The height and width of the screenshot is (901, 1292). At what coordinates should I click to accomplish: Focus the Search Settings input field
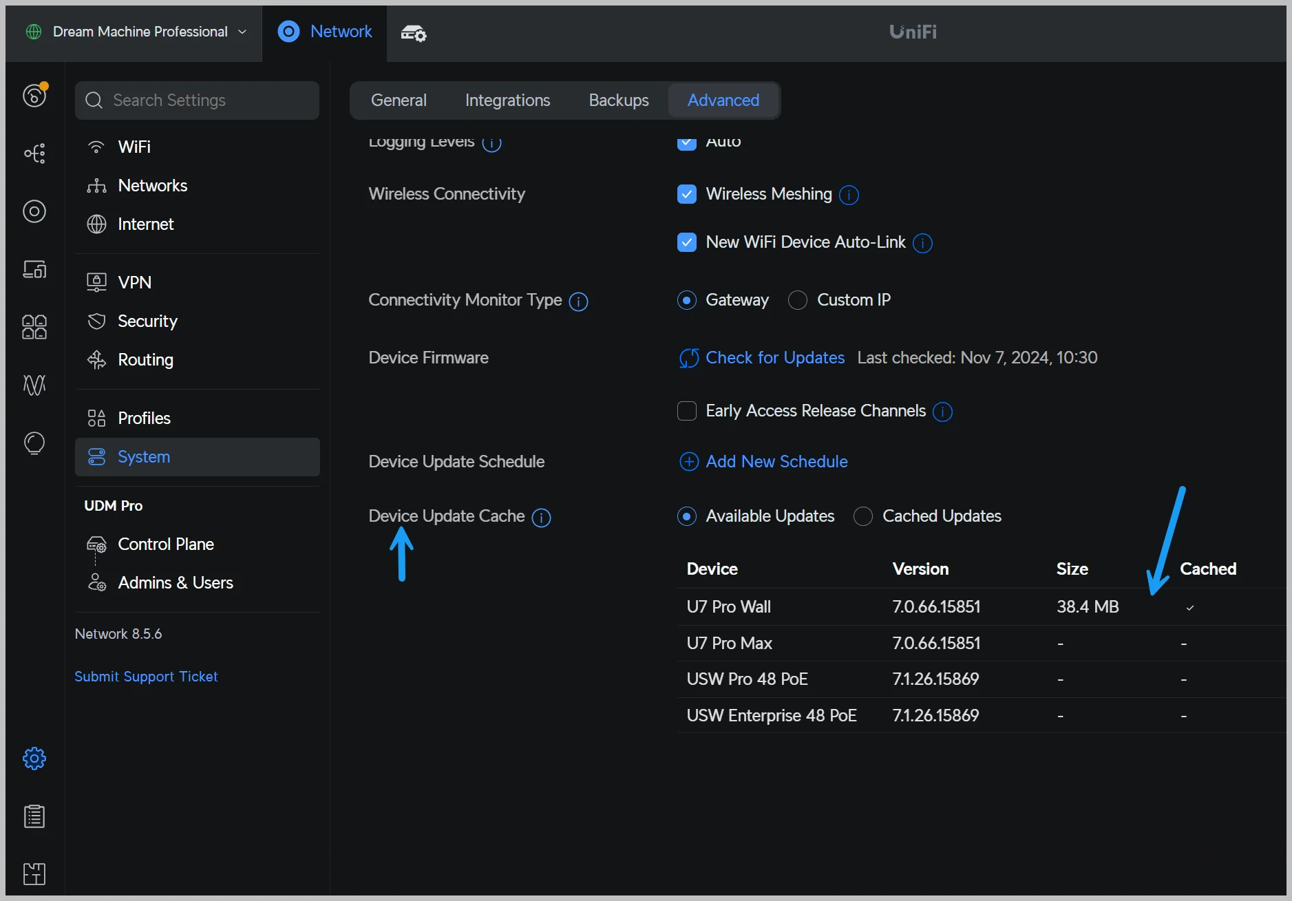tap(197, 100)
